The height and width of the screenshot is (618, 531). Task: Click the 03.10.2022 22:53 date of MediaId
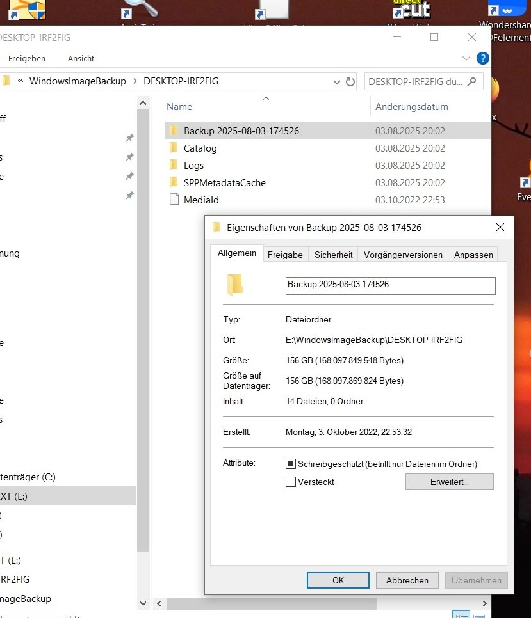(x=410, y=200)
